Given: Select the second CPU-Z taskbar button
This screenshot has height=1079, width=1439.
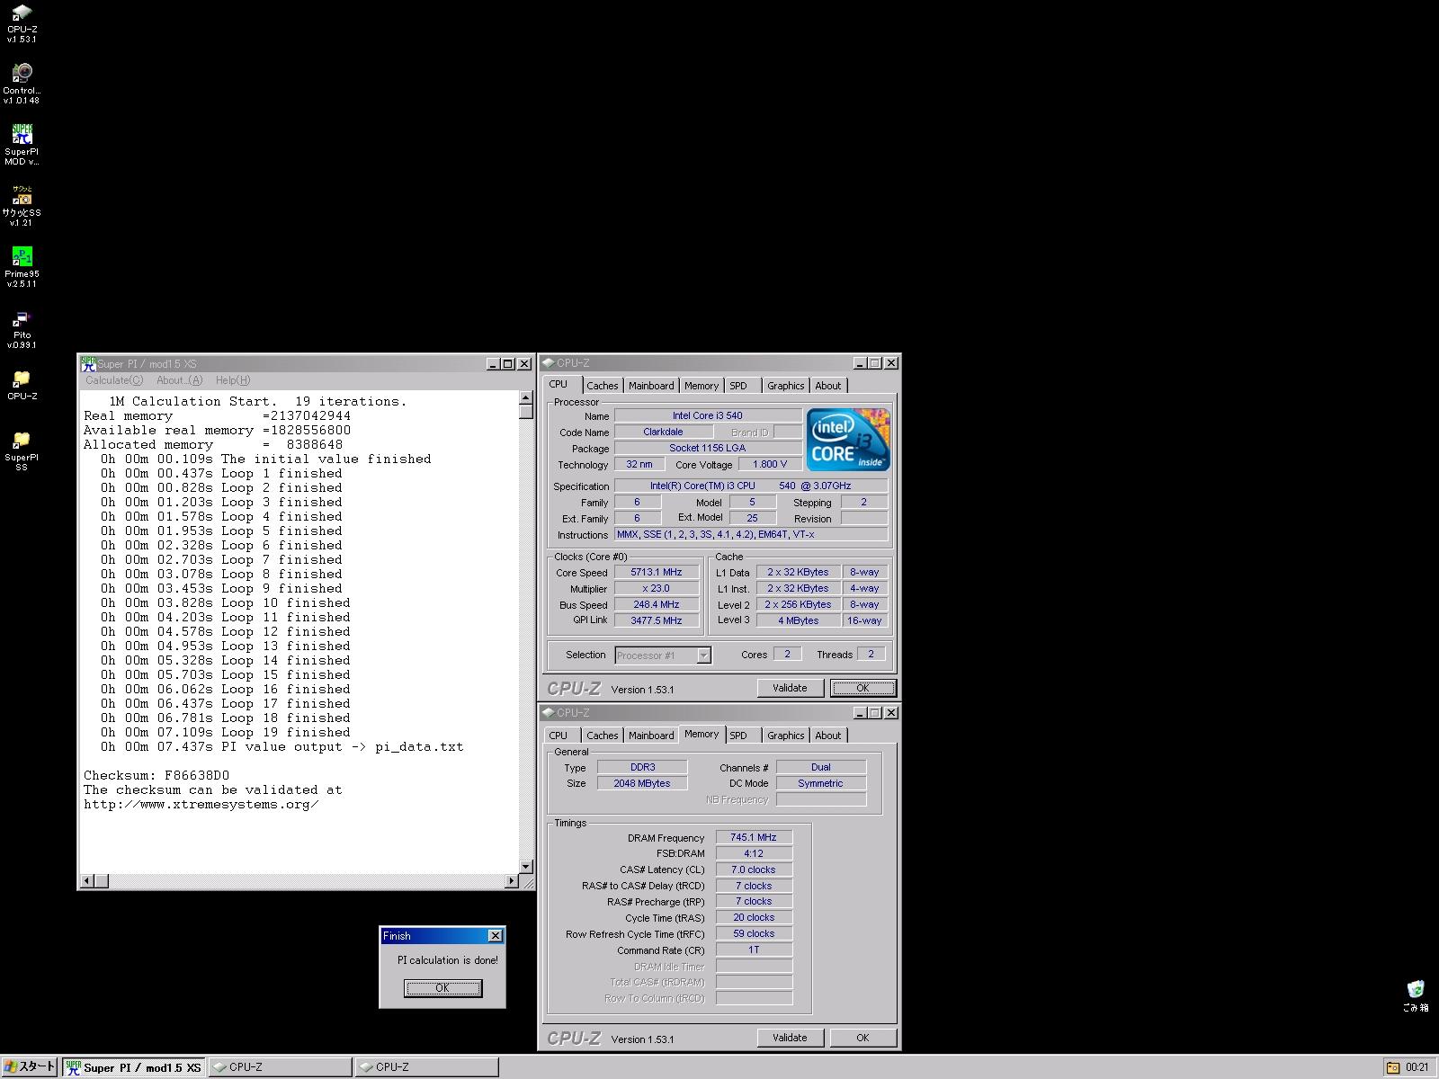Looking at the screenshot, I should (427, 1067).
